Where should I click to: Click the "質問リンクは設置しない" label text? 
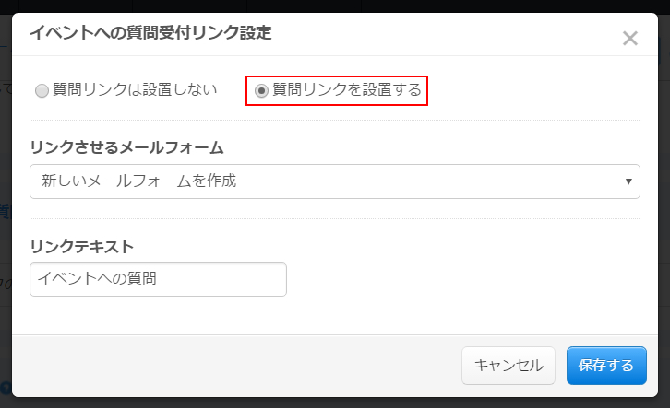[135, 90]
